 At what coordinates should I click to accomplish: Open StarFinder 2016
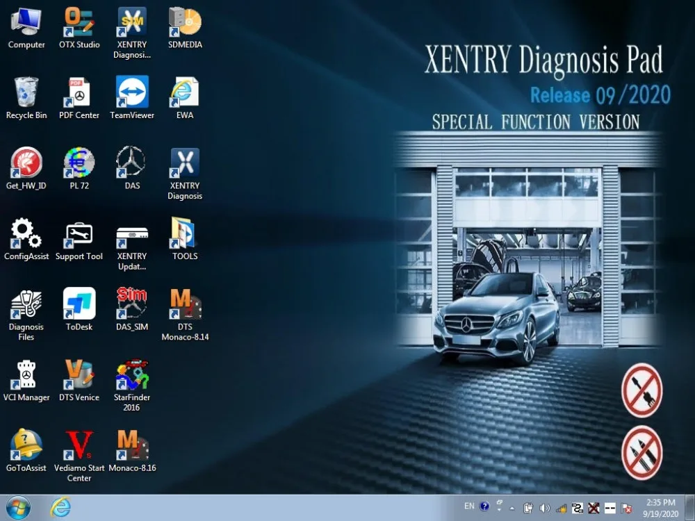click(x=131, y=385)
